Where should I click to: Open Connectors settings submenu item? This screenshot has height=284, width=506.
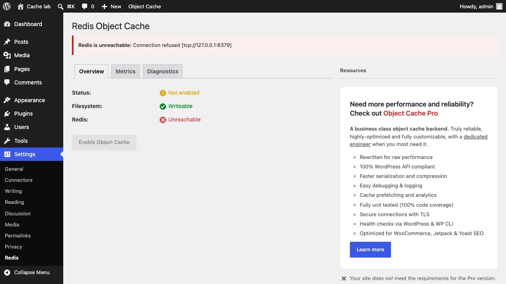19,180
